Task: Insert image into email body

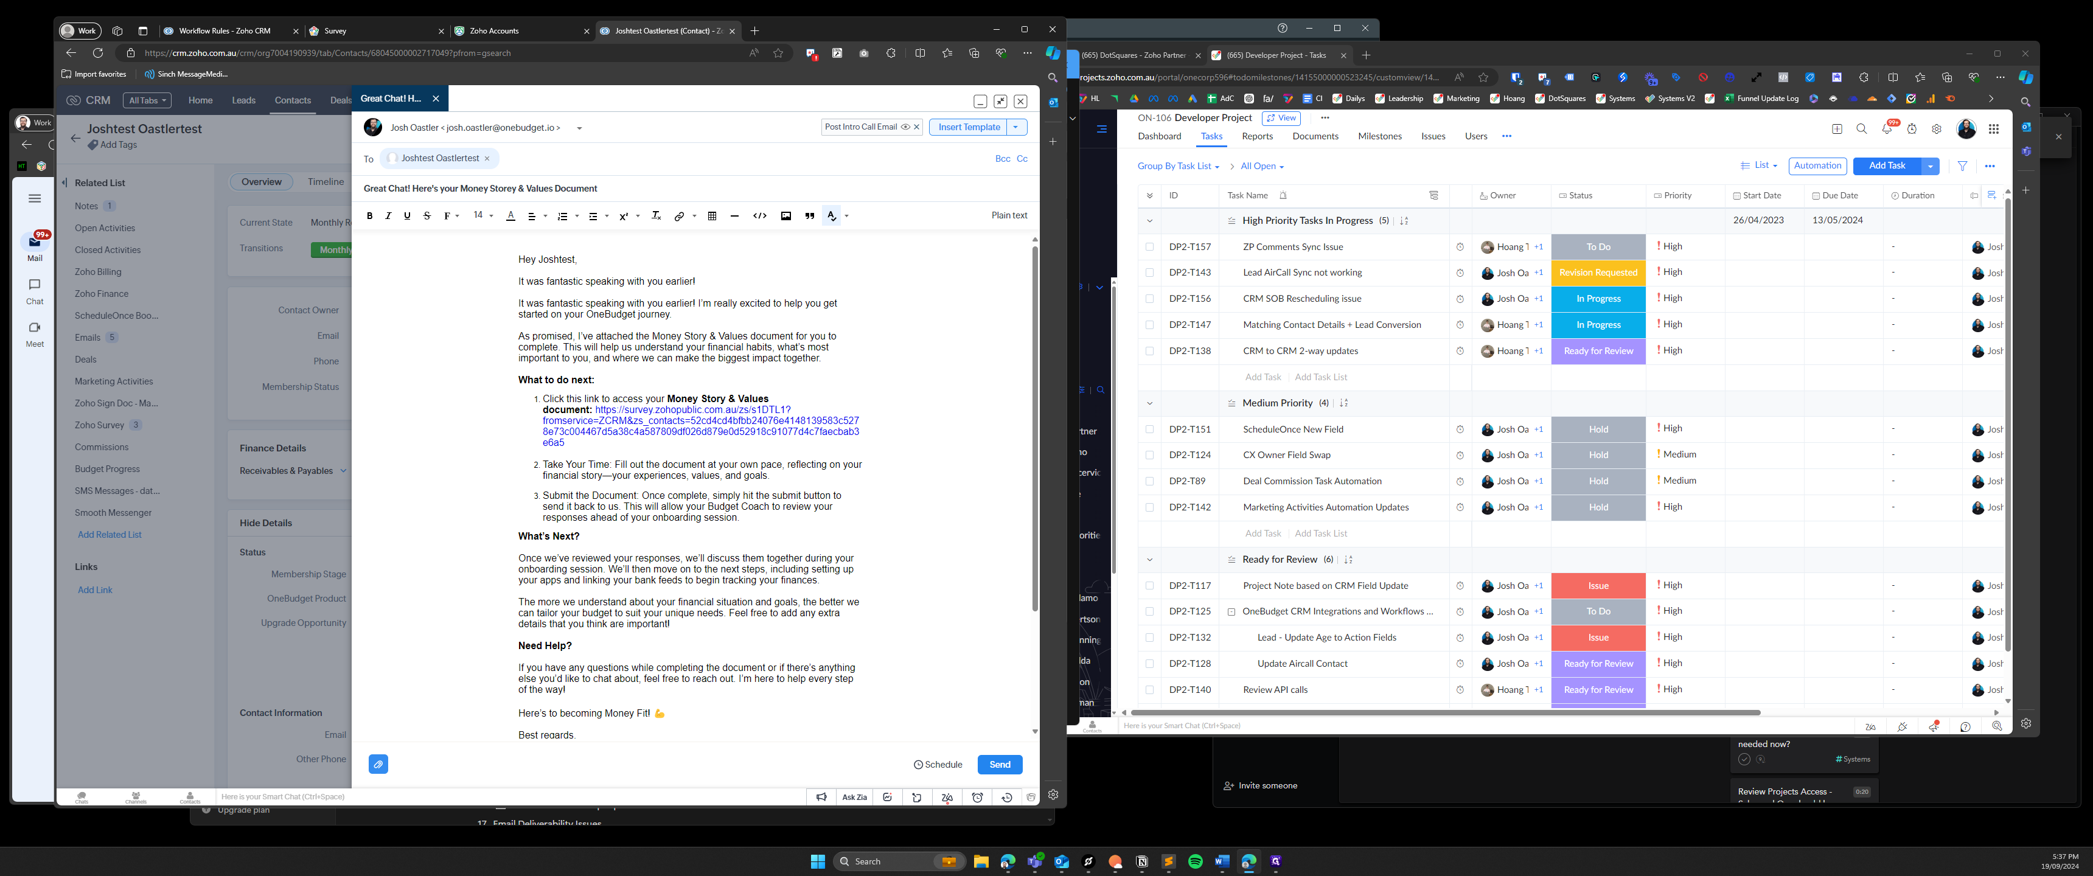Action: tap(785, 216)
